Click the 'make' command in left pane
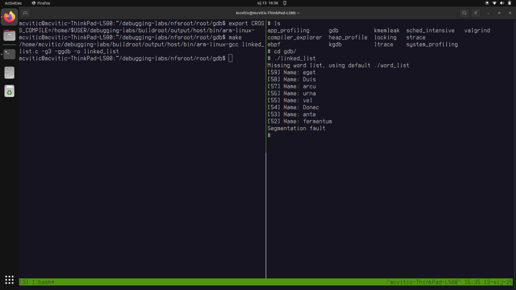 (x=235, y=37)
